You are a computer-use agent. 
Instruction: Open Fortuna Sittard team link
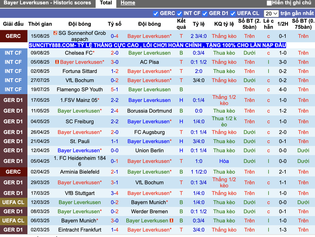80,71
